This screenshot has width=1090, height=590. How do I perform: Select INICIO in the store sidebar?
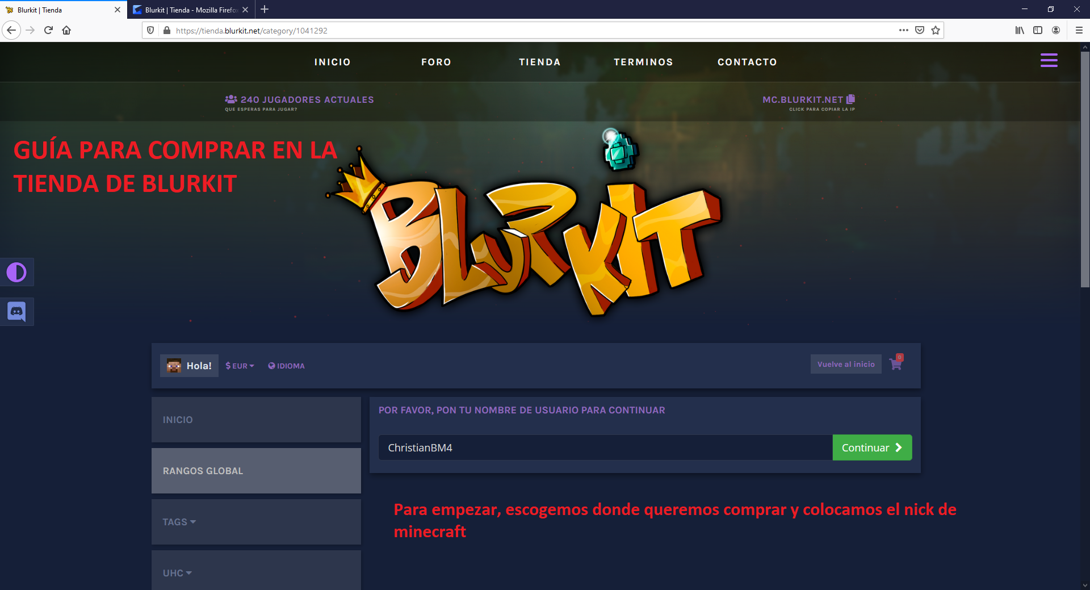(256, 420)
